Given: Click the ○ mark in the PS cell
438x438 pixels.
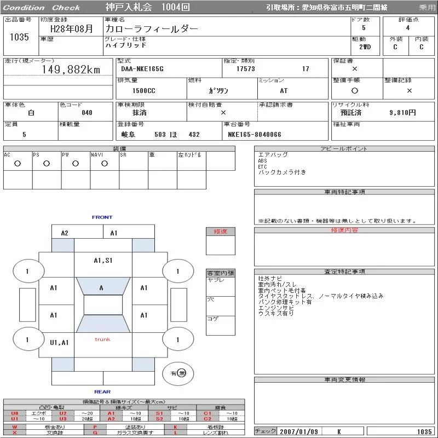Looking at the screenshot, I should (x=47, y=163).
